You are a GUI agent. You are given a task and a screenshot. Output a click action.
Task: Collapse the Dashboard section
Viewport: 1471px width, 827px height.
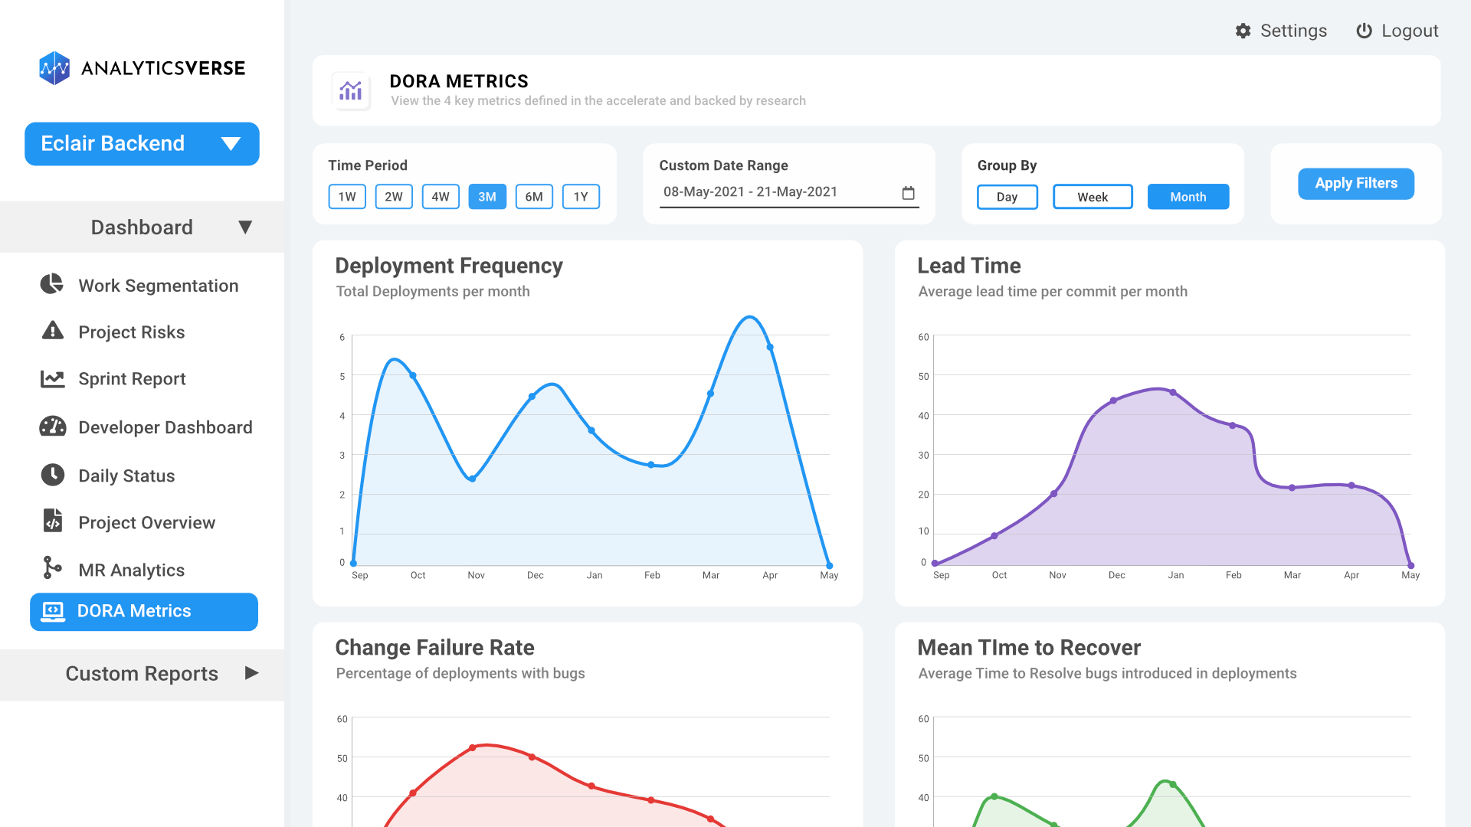pyautogui.click(x=245, y=227)
